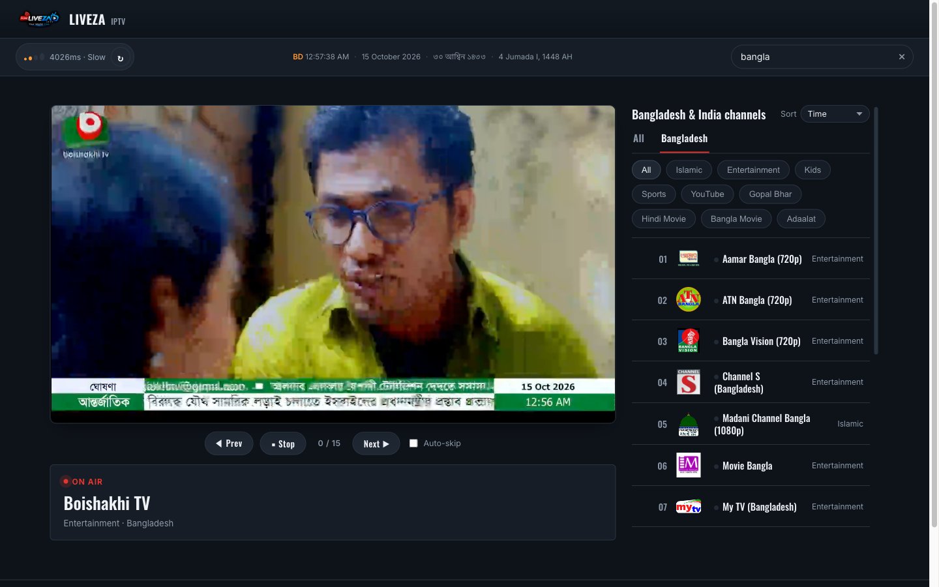The image size is (939, 587).
Task: Play Aamar Bangla (720p) channel name
Action: (x=762, y=259)
